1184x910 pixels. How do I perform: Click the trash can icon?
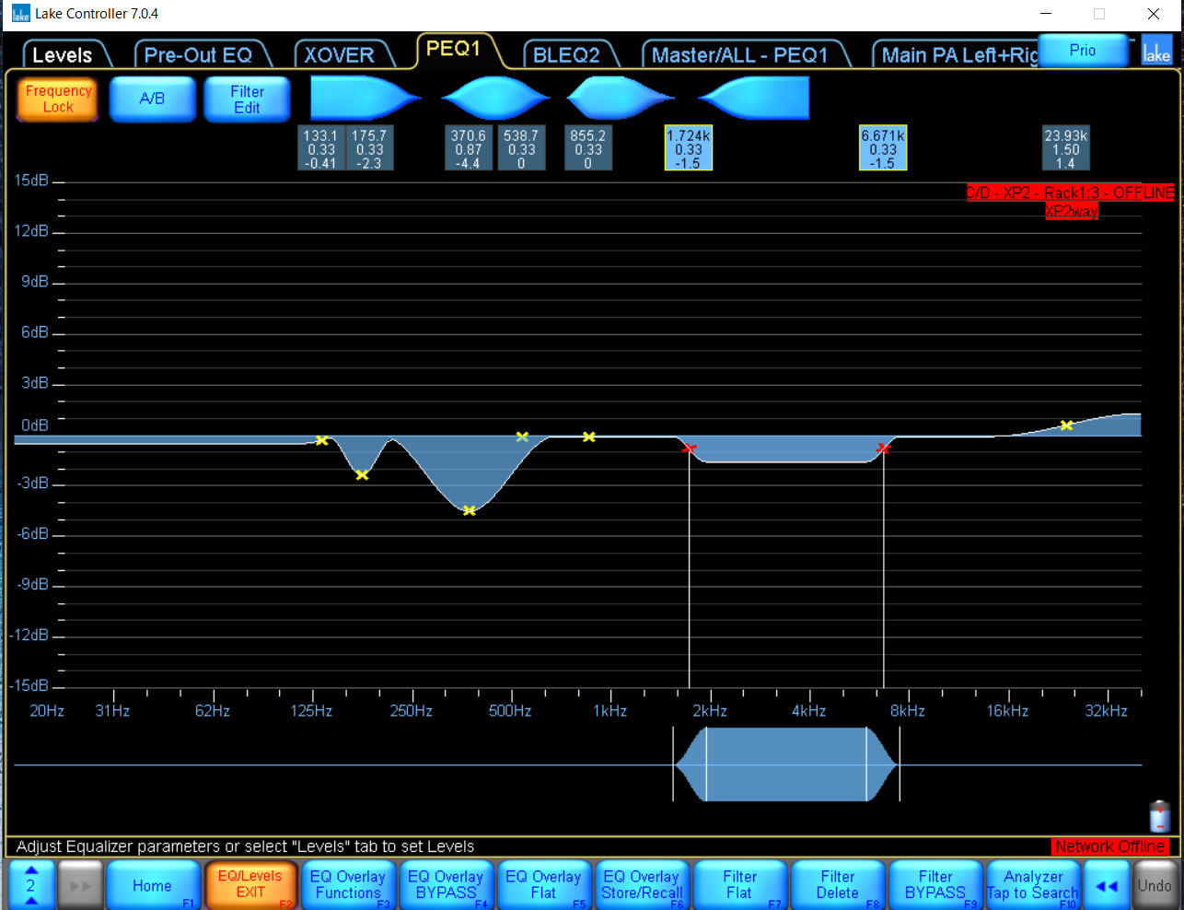(1159, 816)
